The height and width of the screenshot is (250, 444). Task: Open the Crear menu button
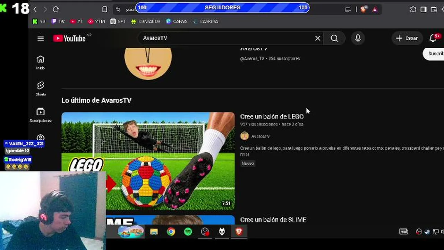click(407, 38)
